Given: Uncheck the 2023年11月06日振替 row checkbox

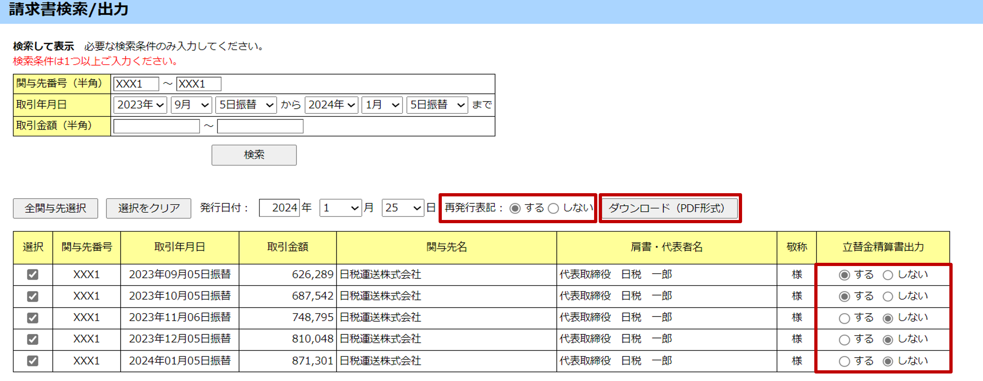Looking at the screenshot, I should (33, 318).
